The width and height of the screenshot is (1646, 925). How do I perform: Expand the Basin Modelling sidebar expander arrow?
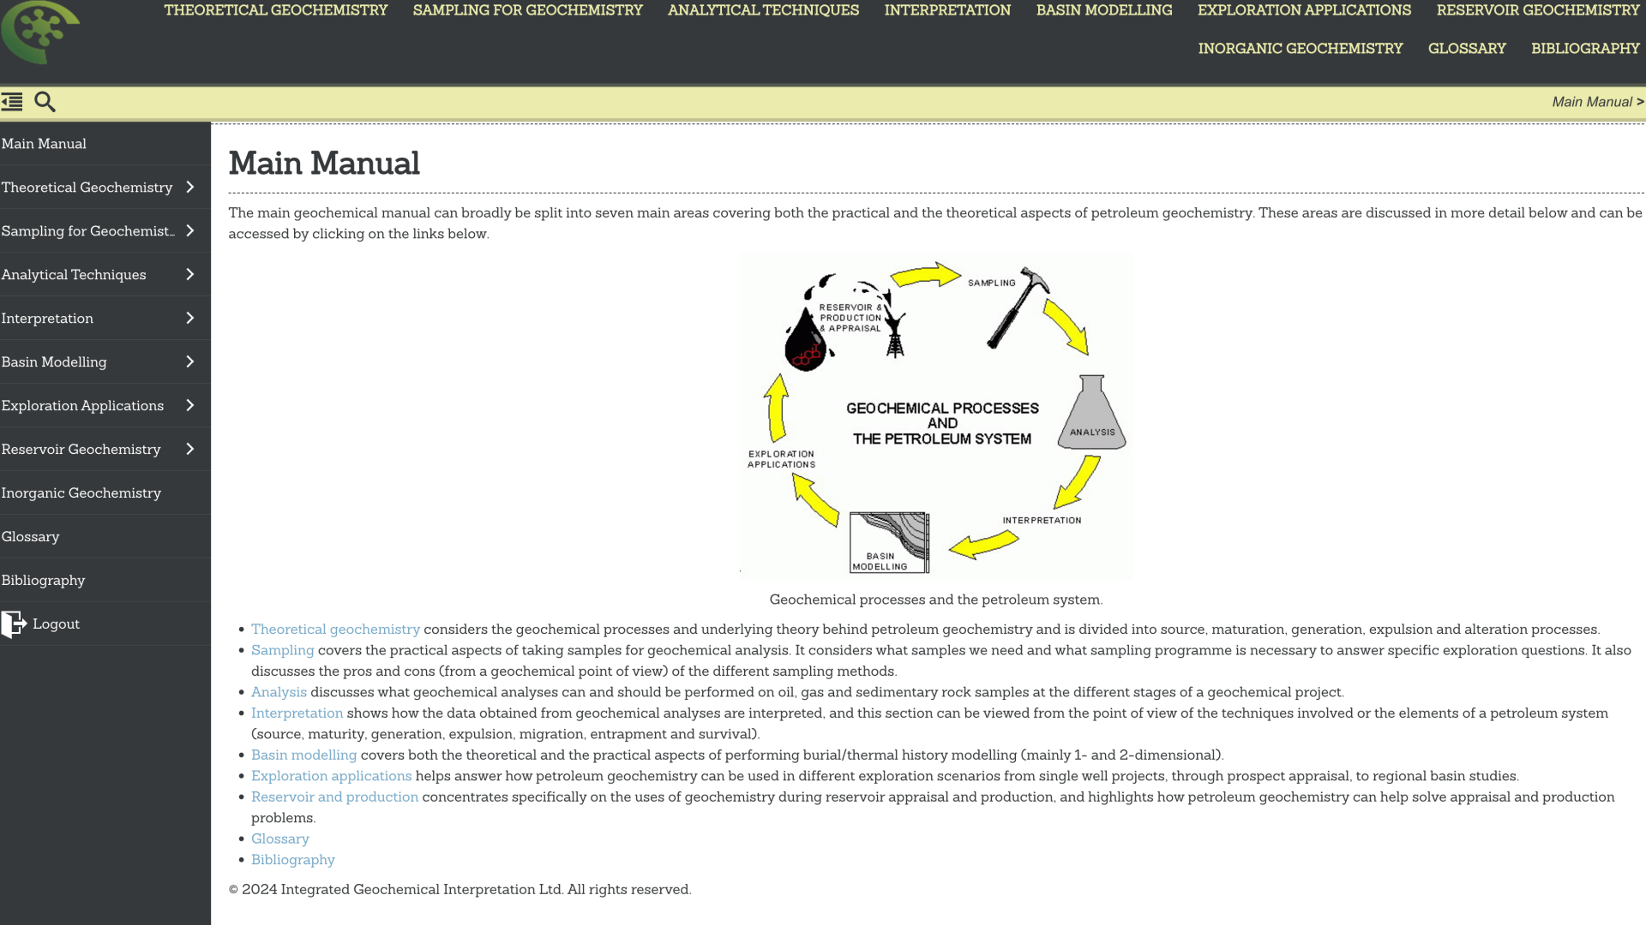(190, 361)
